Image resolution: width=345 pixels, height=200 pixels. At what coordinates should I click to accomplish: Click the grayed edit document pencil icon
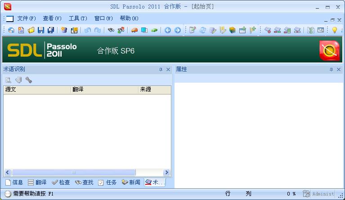pos(193,30)
